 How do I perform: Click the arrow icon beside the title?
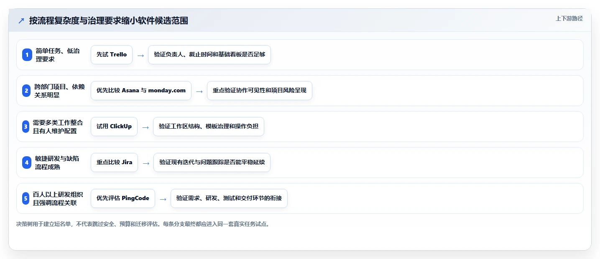[21, 20]
